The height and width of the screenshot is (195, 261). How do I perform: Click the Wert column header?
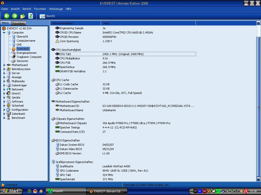click(148, 23)
